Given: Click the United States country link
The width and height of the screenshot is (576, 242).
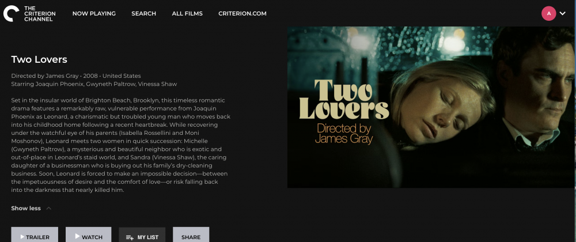Looking at the screenshot, I should (x=122, y=76).
